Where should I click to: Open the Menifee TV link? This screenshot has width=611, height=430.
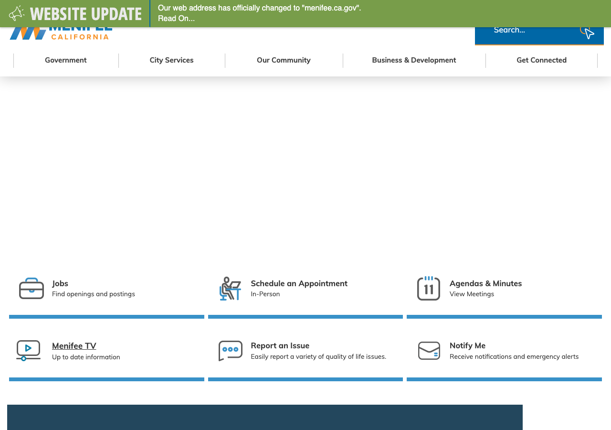pyautogui.click(x=74, y=346)
